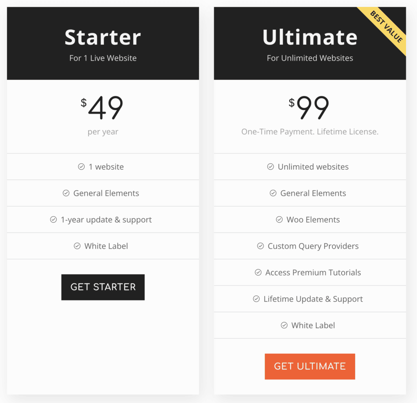Screen dimensions: 417x403
Task: Click One-Time Payment. Lifetime License. text
Action: [x=310, y=131]
